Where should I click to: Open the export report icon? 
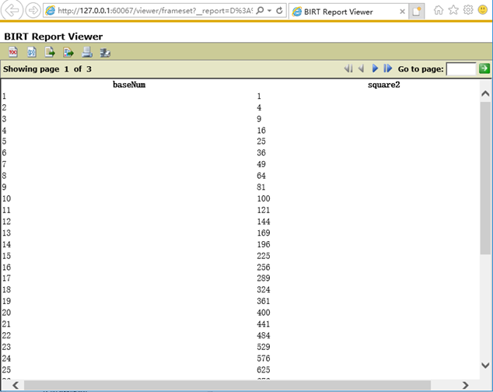[68, 52]
